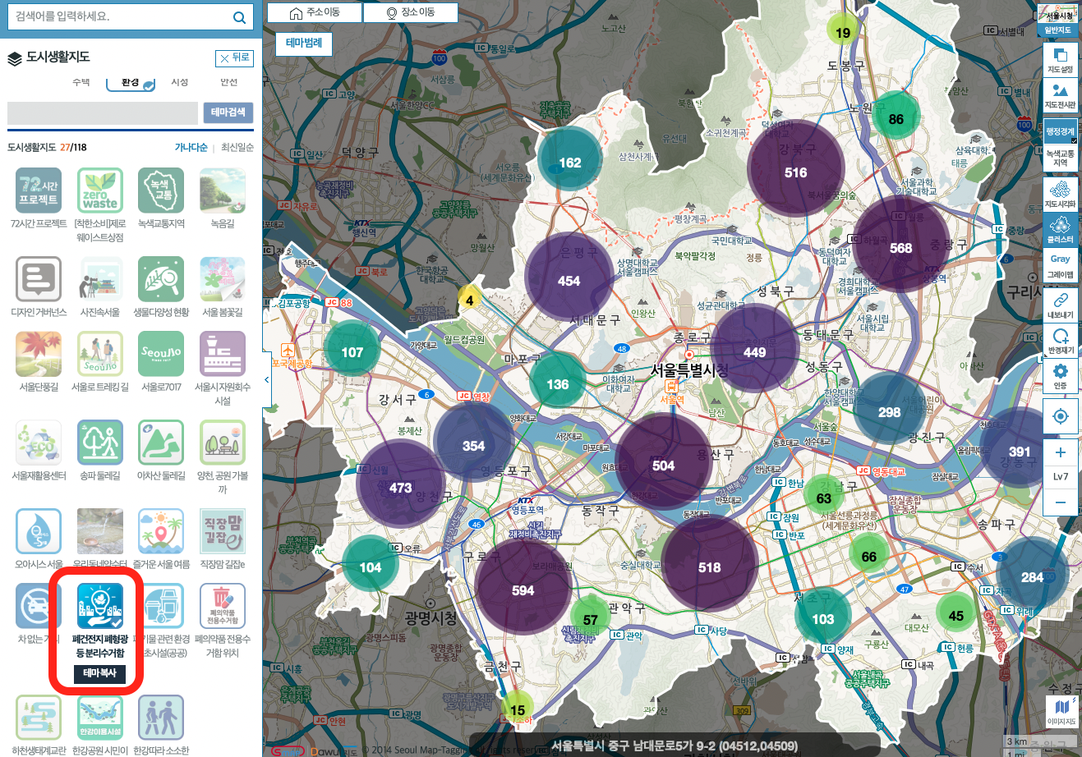Screen dimensions: 1082x757
Task: Select the 서울시자원회수시설 theme icon
Action: coord(223,354)
